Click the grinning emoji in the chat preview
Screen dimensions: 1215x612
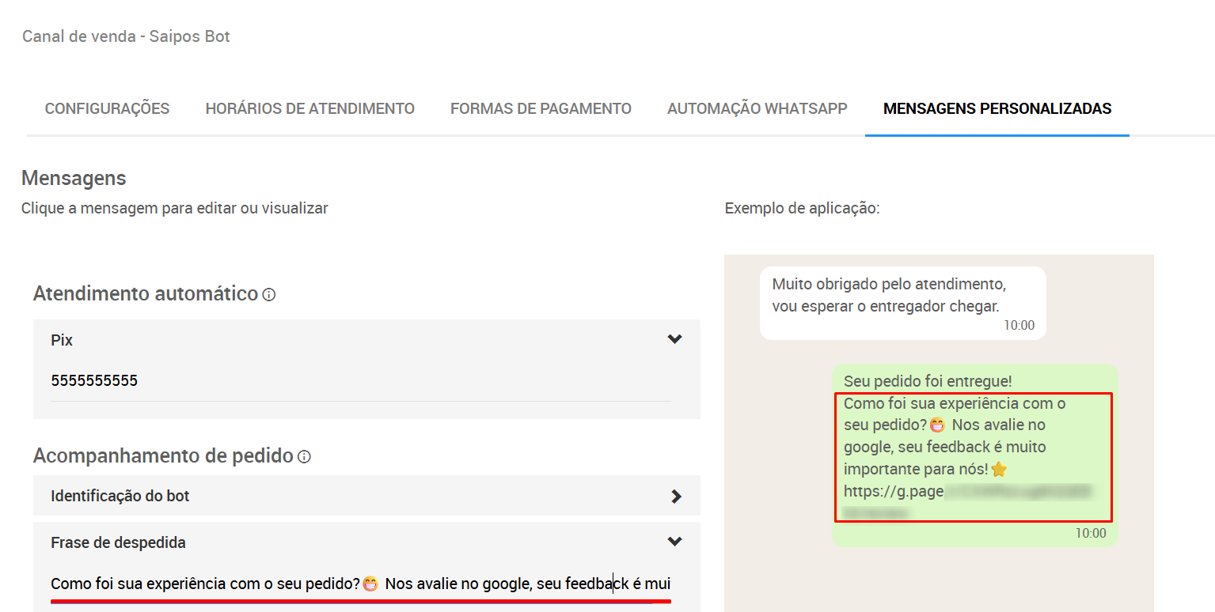pos(937,425)
